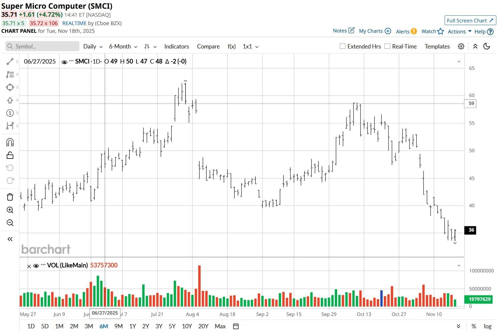Open the Compare menu

208,46
